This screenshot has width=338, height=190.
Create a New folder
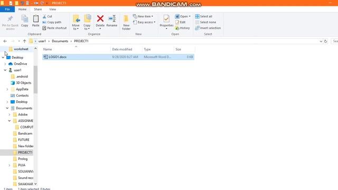point(126,22)
